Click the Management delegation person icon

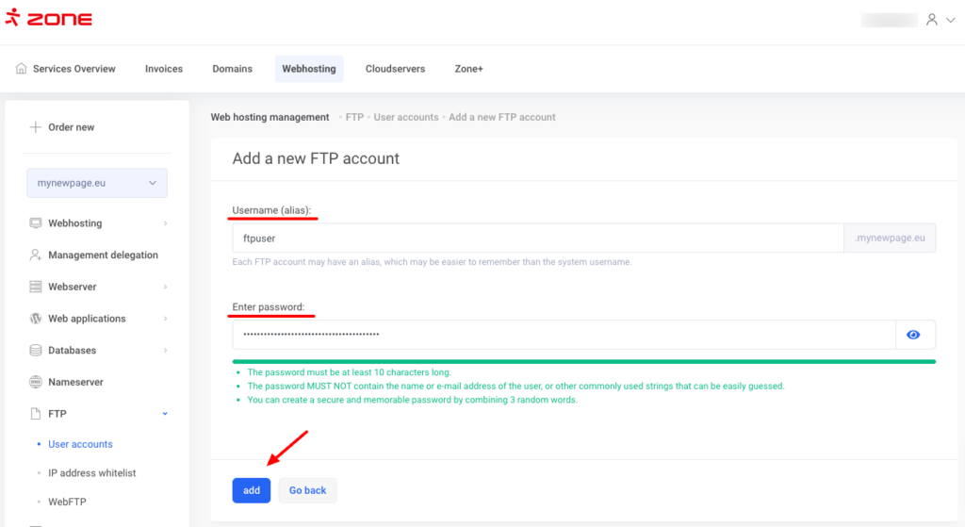click(x=36, y=255)
